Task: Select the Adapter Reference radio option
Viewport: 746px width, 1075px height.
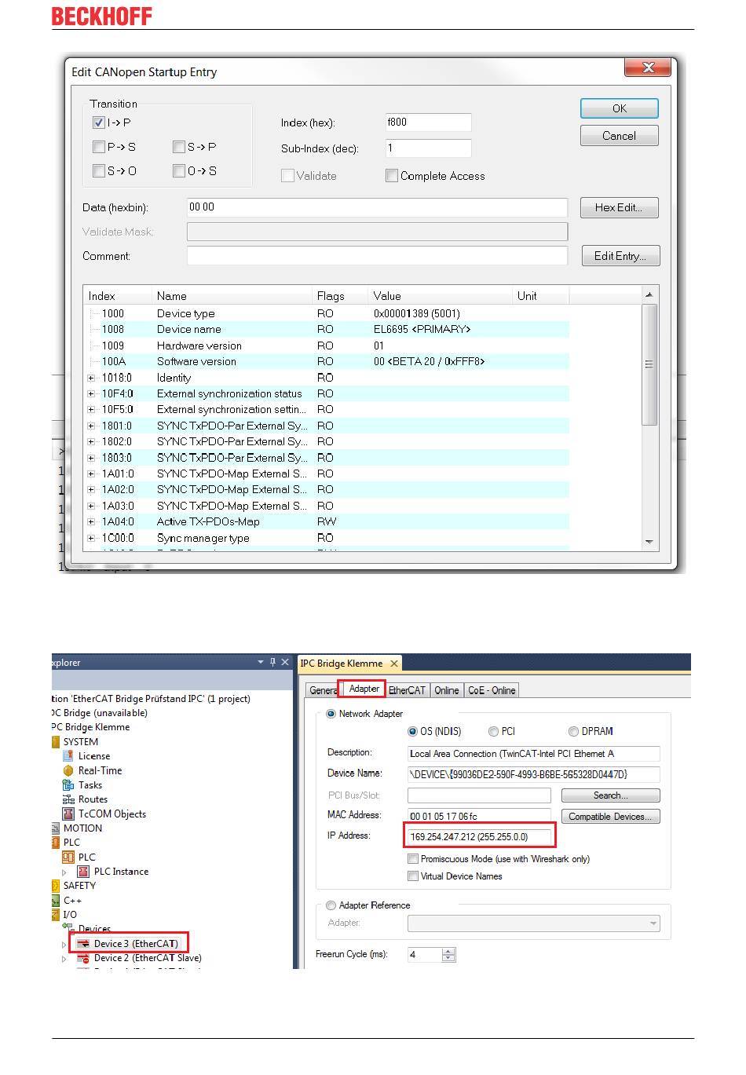Action: (x=331, y=905)
